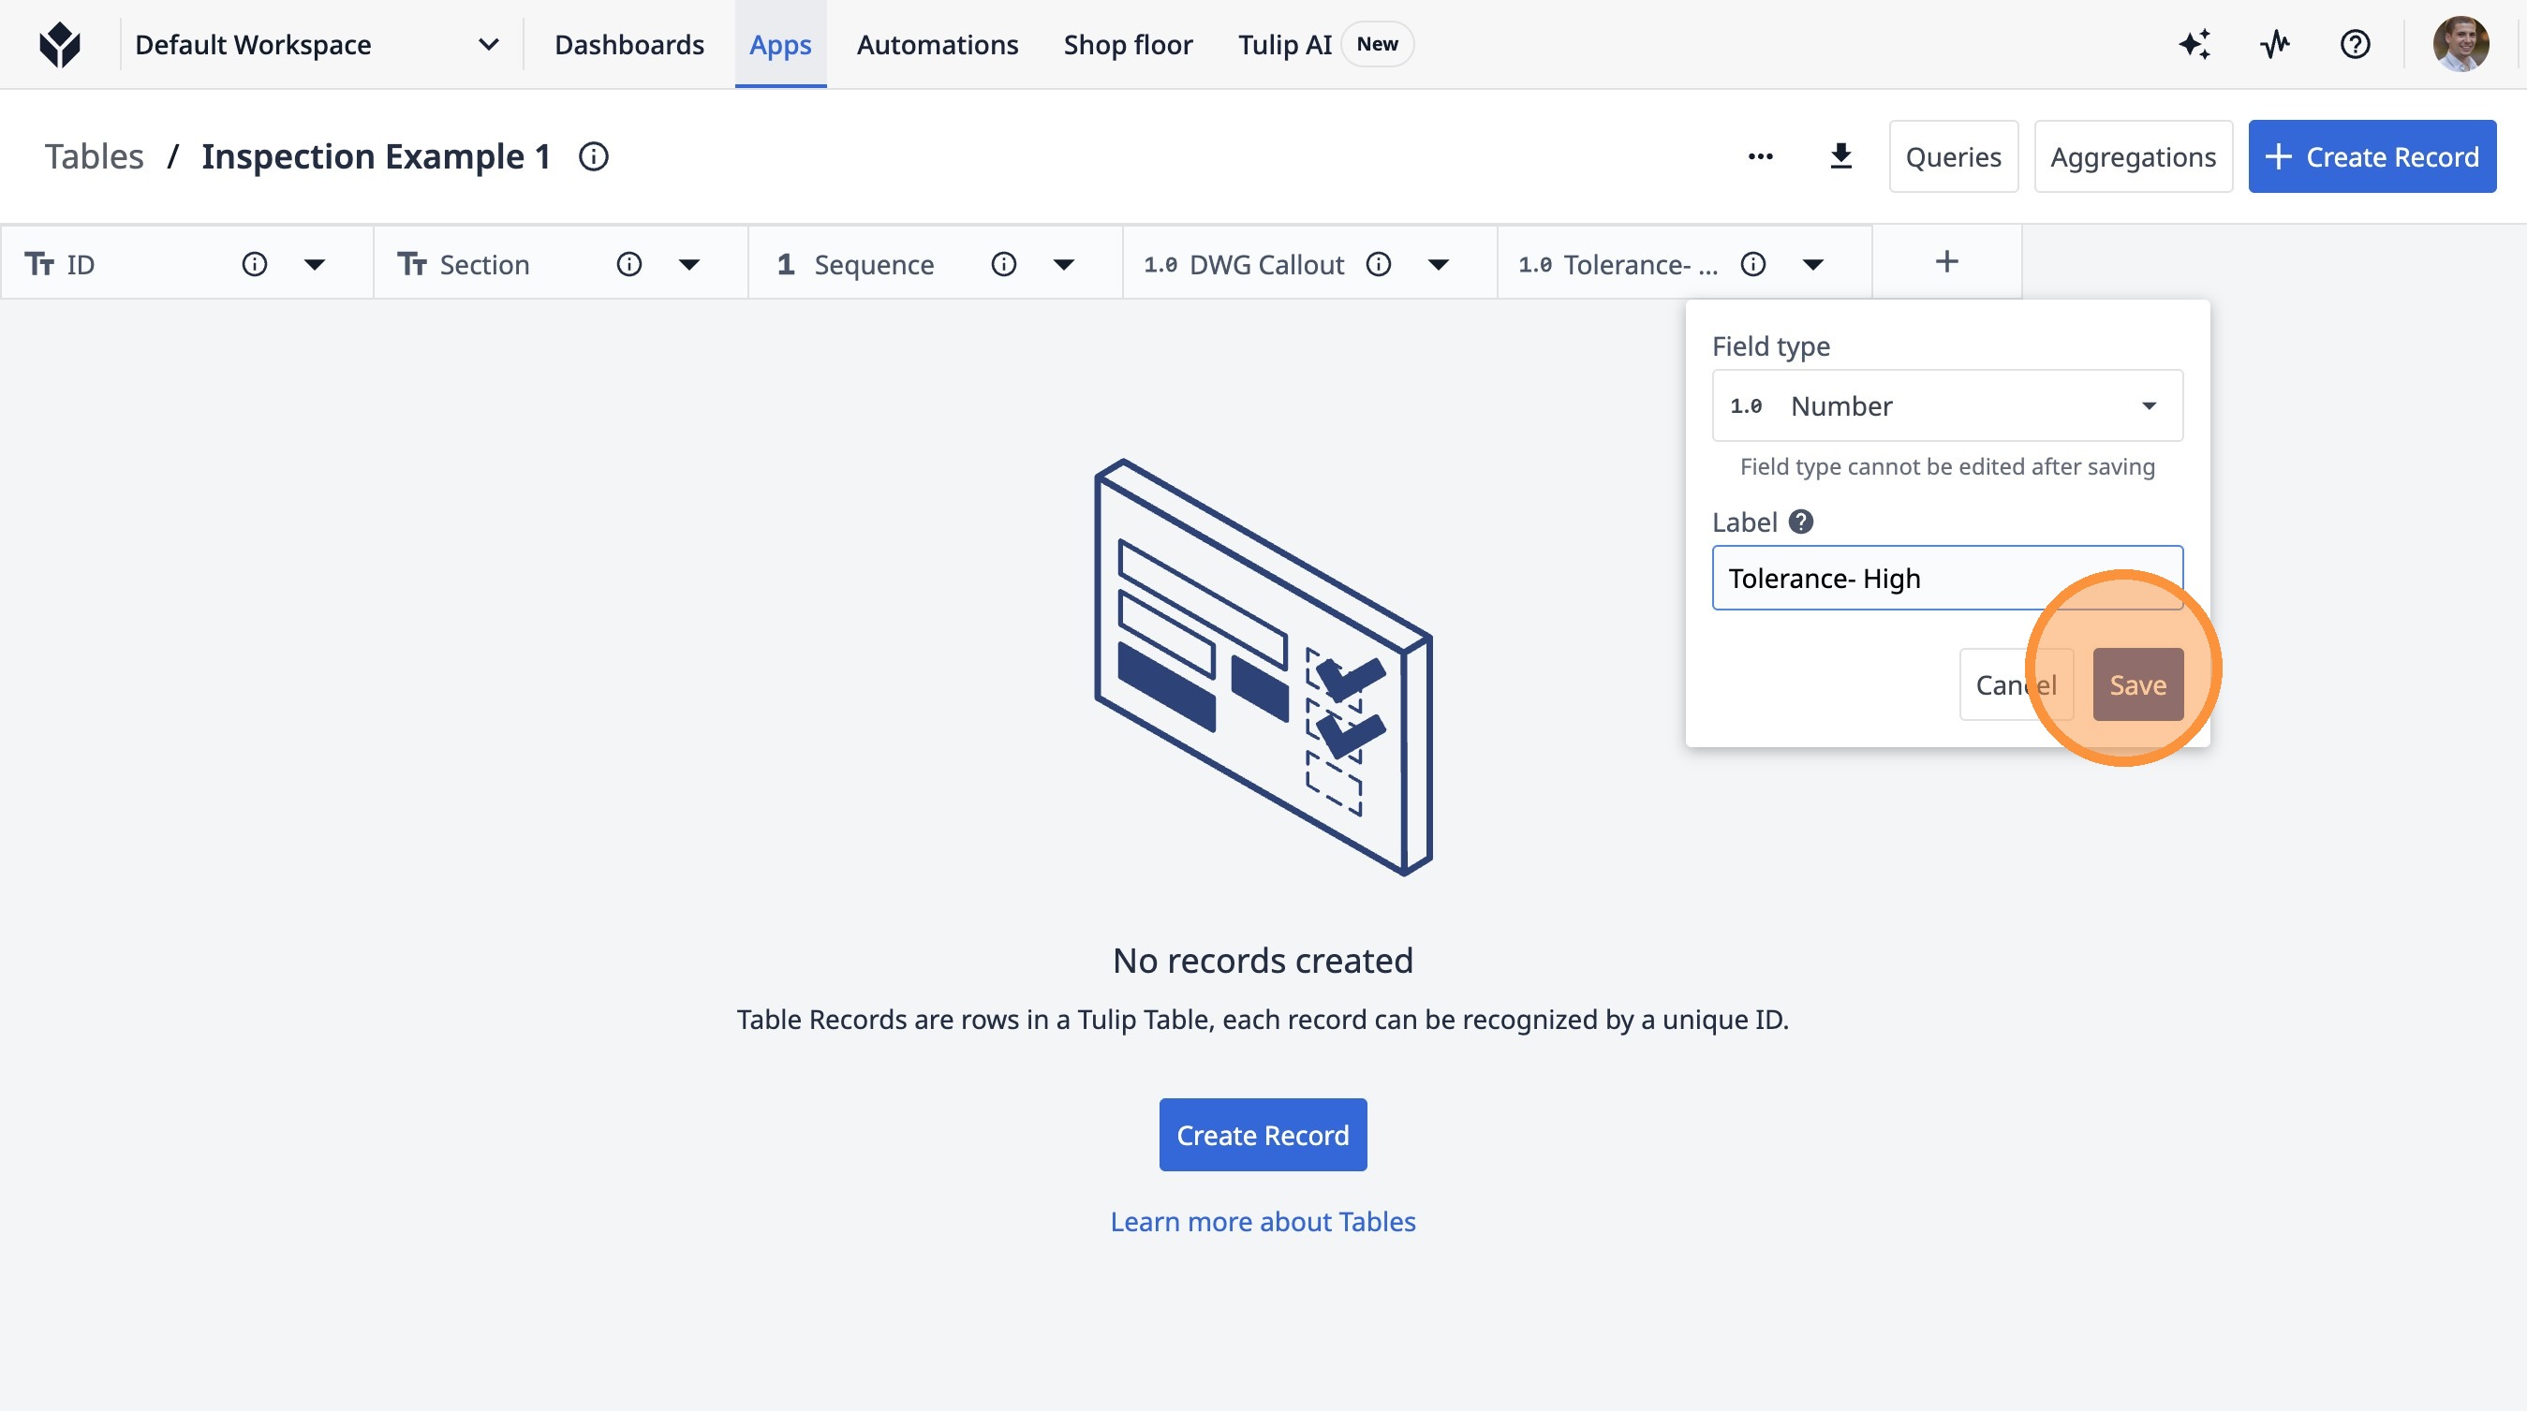Click the Label help tooltip icon
This screenshot has width=2527, height=1411.
1801,522
